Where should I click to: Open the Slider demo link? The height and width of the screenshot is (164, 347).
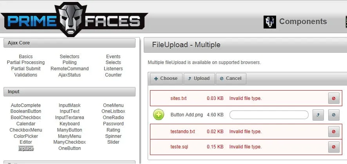[113, 142]
